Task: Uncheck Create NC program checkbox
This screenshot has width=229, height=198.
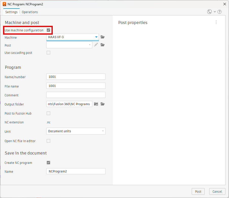Action: click(48, 163)
